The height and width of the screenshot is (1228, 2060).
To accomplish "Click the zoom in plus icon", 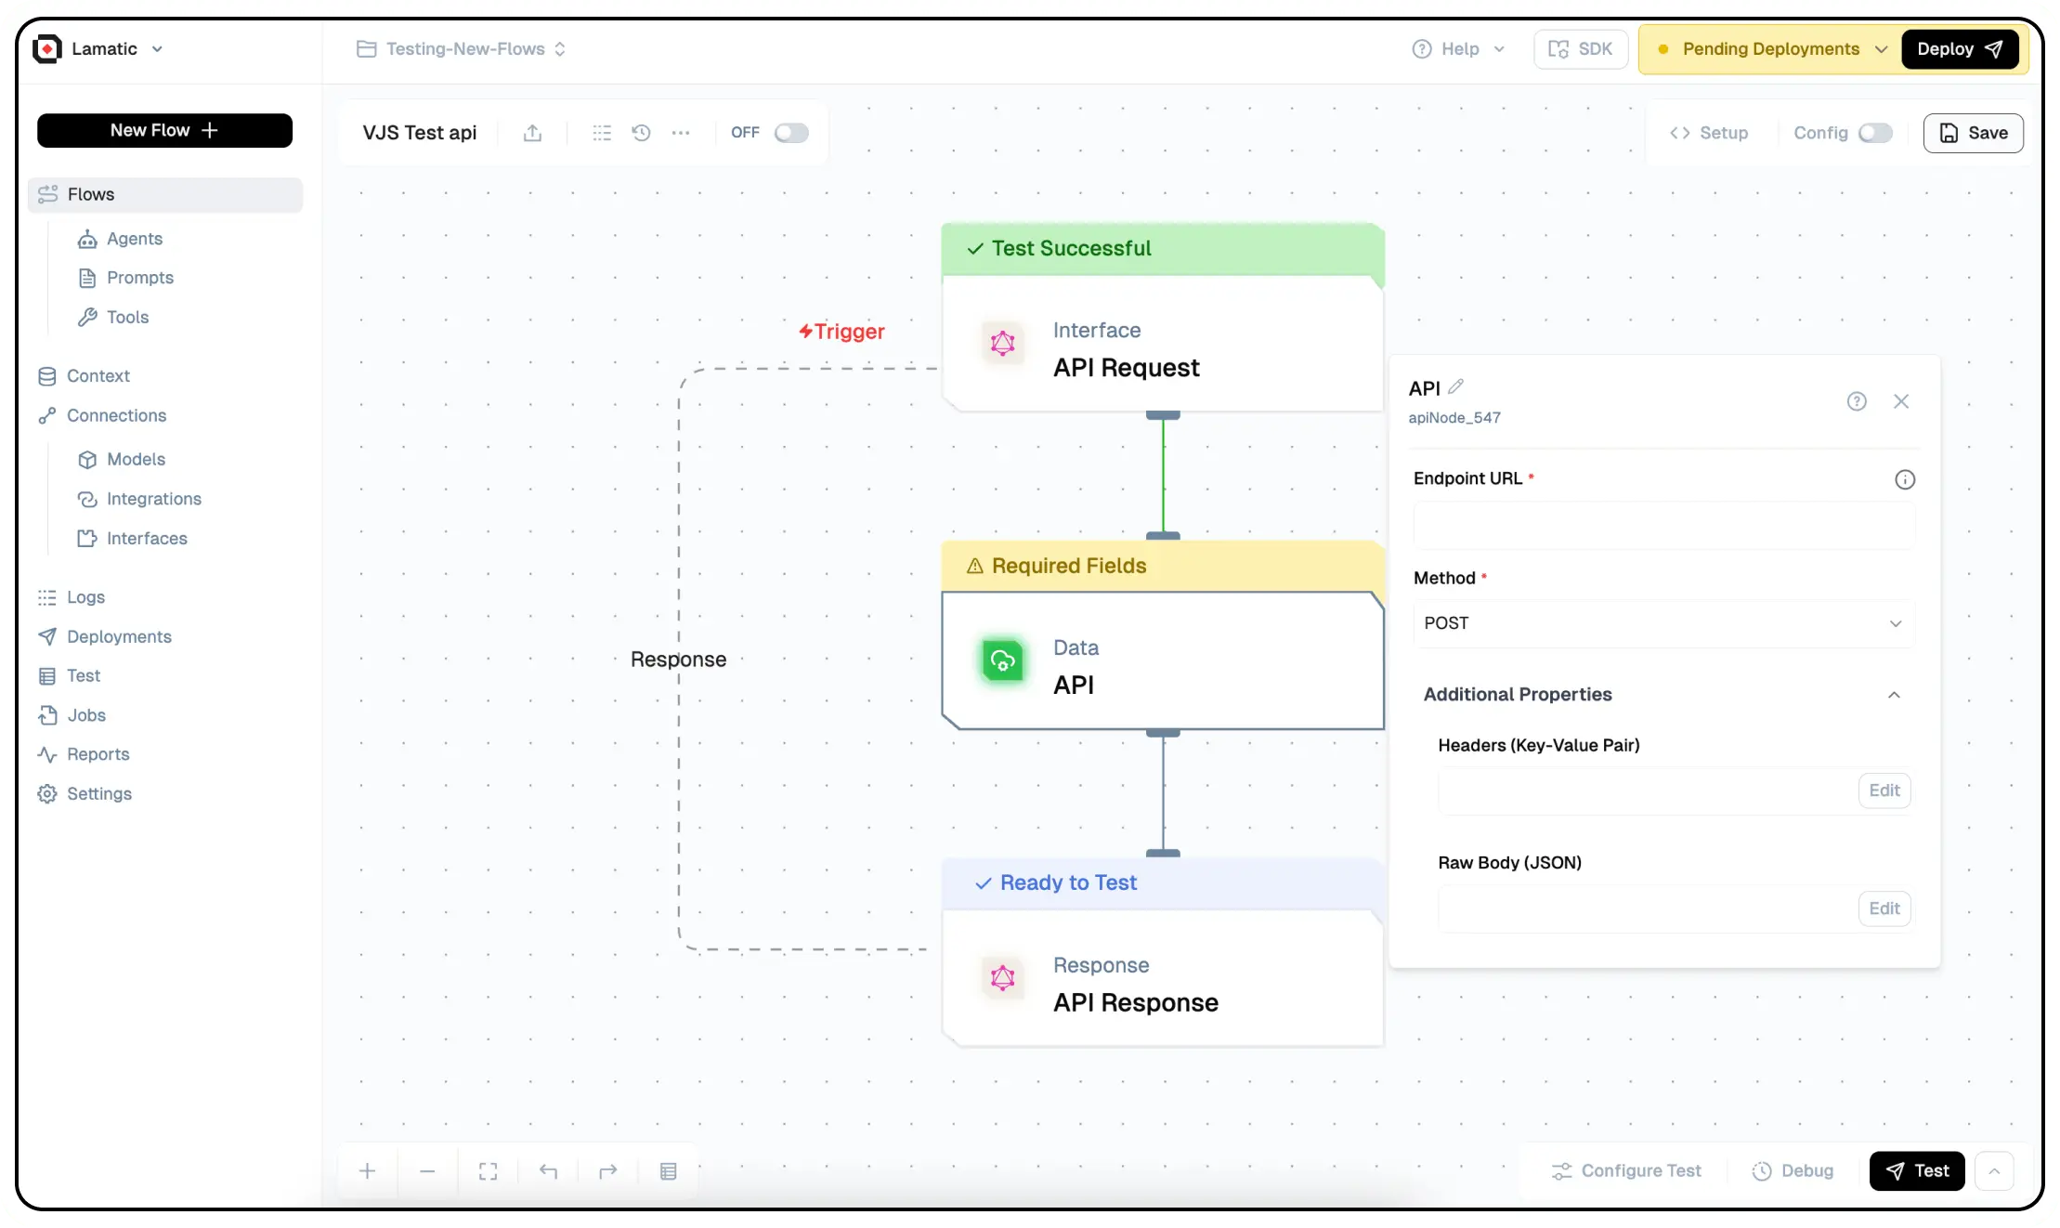I will pos(368,1171).
